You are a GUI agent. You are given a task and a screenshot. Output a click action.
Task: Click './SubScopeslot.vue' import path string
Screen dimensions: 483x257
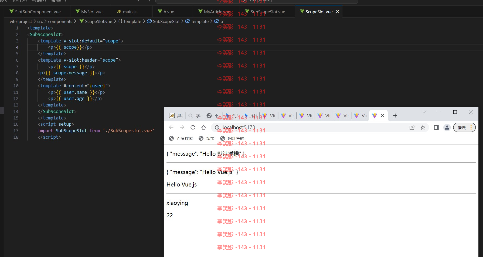pyautogui.click(x=129, y=131)
